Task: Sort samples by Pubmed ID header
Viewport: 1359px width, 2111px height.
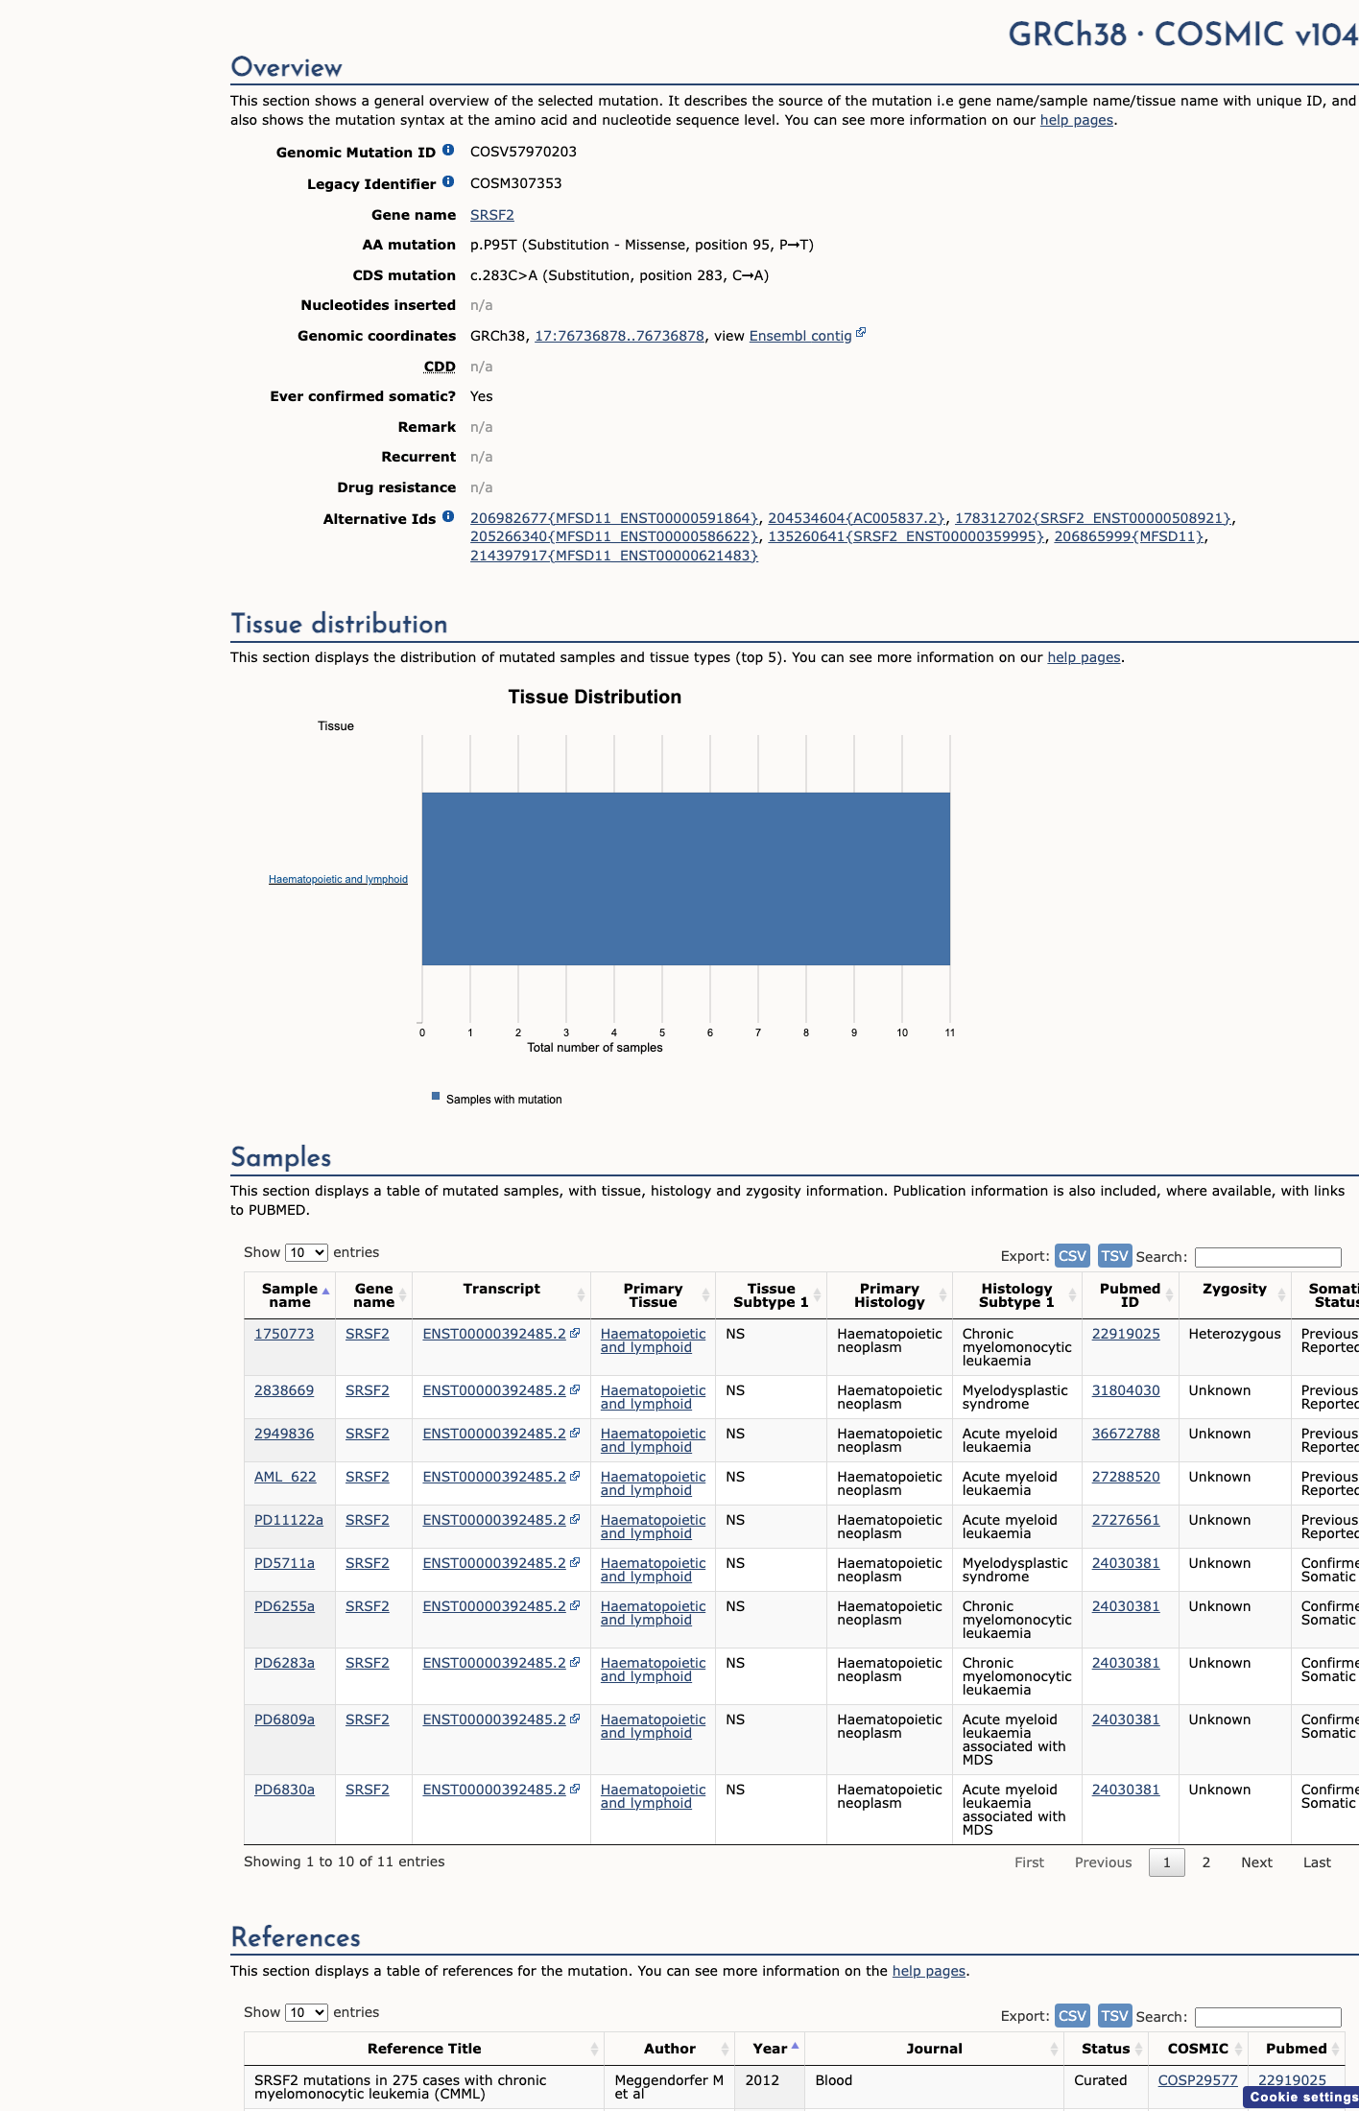Action: point(1130,1295)
